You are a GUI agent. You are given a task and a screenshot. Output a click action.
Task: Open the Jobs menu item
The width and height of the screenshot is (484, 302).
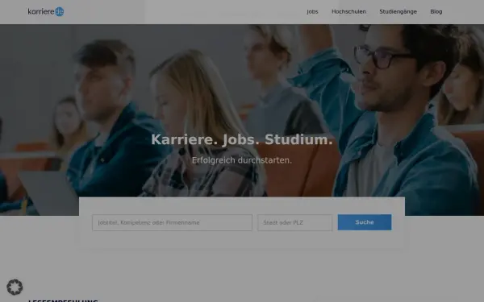312,12
